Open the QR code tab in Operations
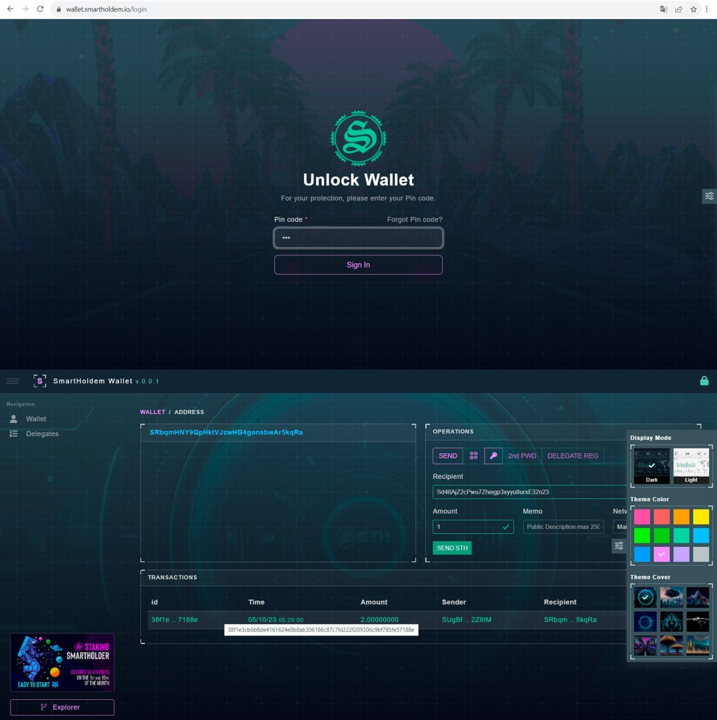 pyautogui.click(x=474, y=456)
